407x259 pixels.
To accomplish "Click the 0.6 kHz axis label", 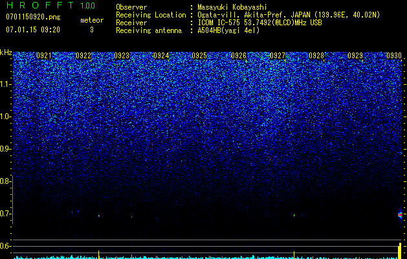I will [x=5, y=246].
